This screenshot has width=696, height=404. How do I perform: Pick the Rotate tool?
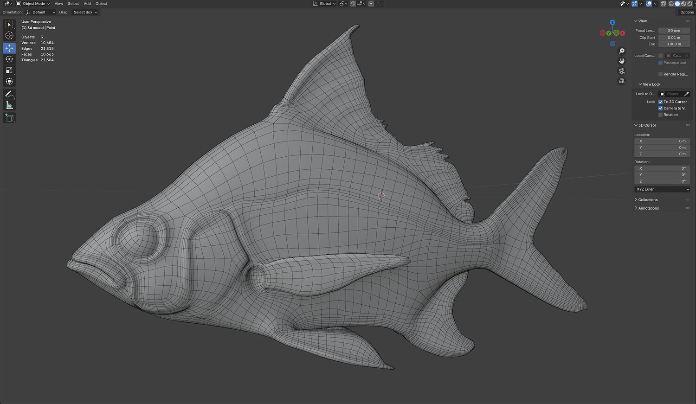9,59
